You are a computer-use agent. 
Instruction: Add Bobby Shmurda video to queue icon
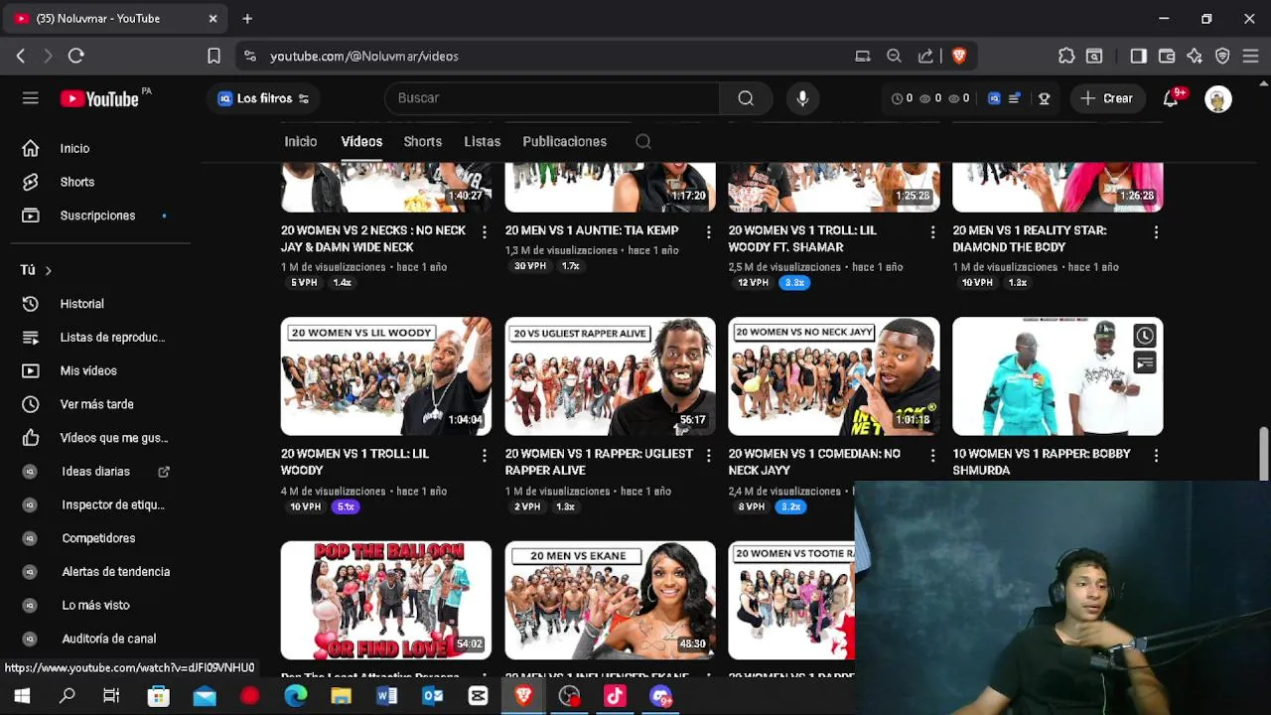(1145, 362)
